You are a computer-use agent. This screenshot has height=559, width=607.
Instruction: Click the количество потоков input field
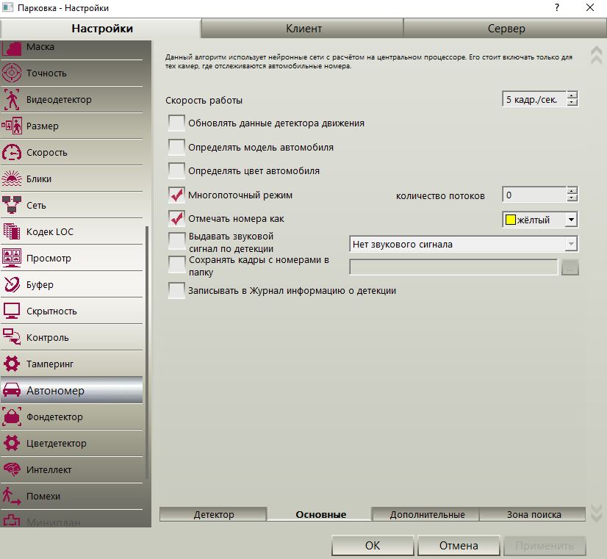point(534,195)
